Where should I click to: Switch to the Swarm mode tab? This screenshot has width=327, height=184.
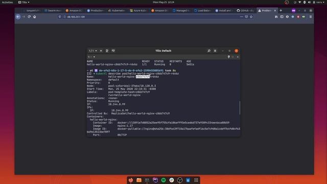tap(53, 10)
